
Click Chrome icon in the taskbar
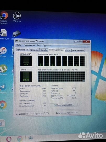pyautogui.click(x=20, y=139)
